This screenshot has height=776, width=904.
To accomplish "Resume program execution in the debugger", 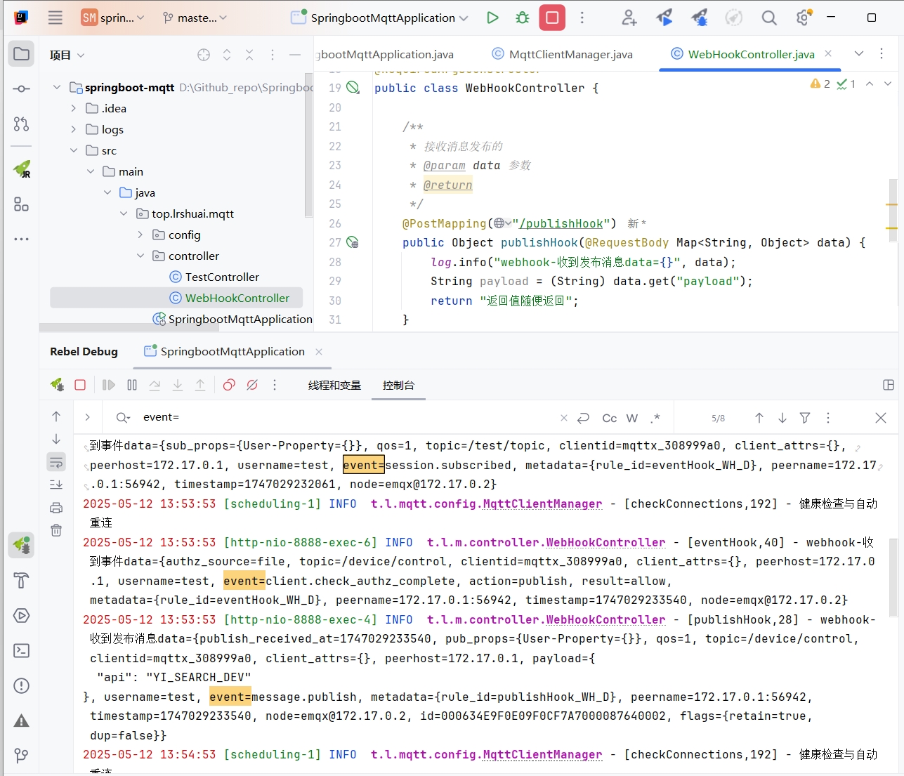I will click(107, 385).
